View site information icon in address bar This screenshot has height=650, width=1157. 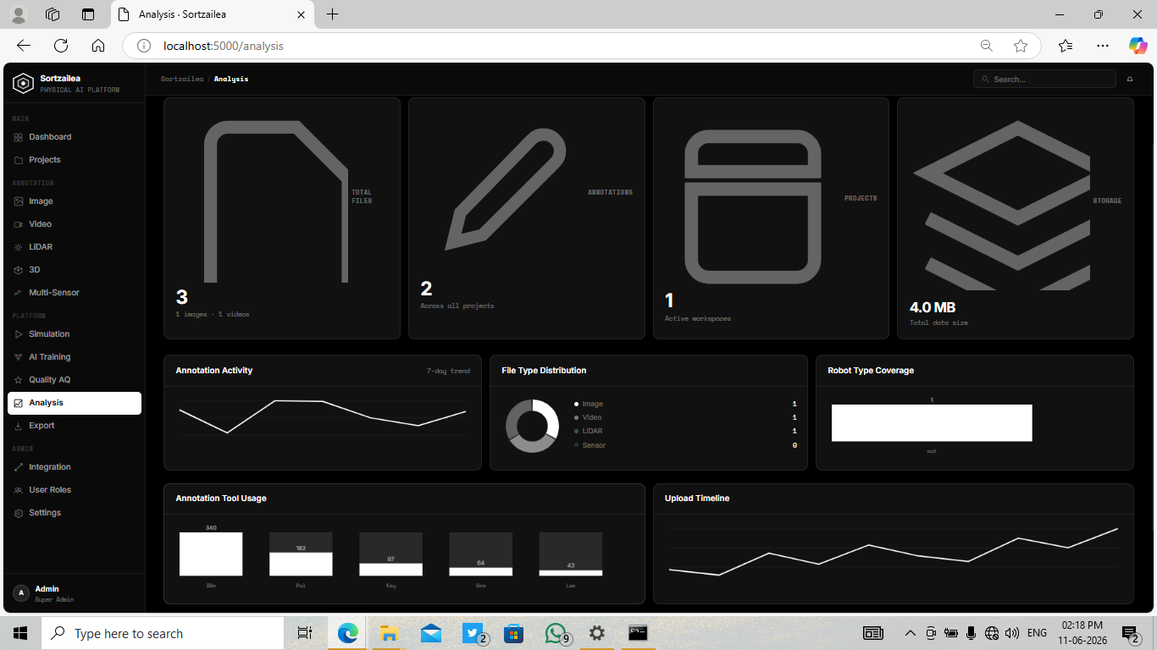tap(144, 46)
